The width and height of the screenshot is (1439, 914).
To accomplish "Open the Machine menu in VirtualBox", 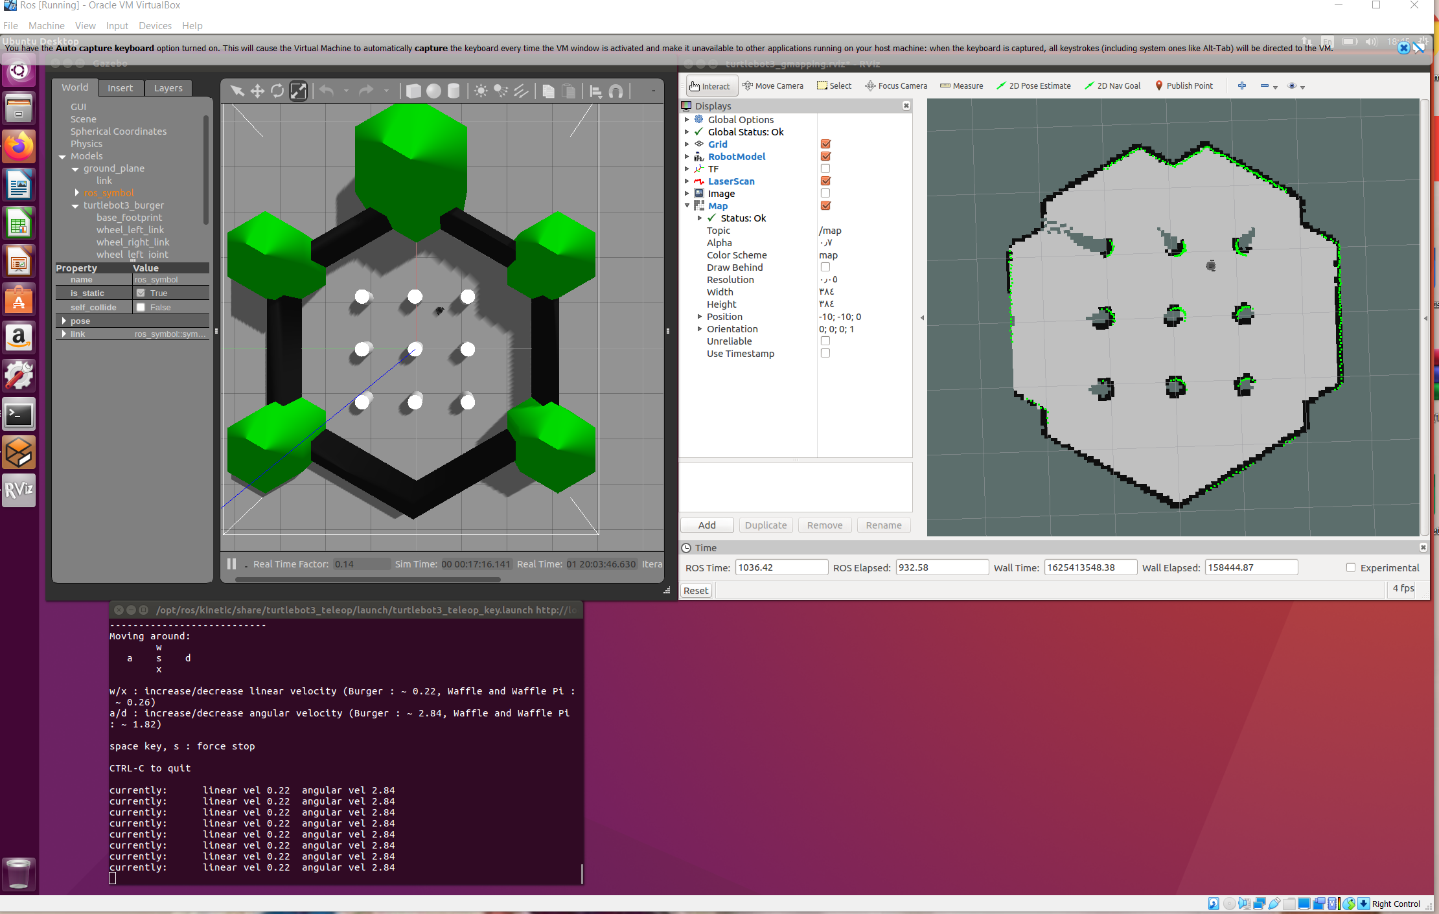I will pyautogui.click(x=46, y=25).
